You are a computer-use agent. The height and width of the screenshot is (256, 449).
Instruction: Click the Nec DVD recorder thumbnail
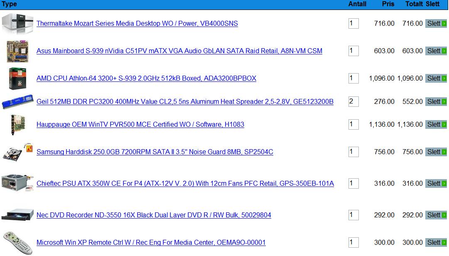(x=17, y=215)
